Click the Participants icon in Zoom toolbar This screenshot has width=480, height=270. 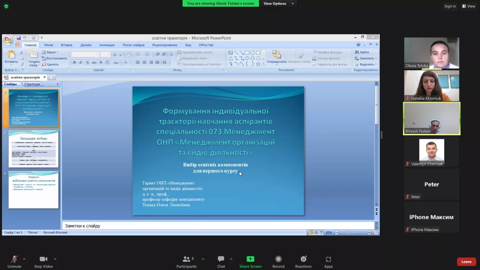pyautogui.click(x=186, y=259)
